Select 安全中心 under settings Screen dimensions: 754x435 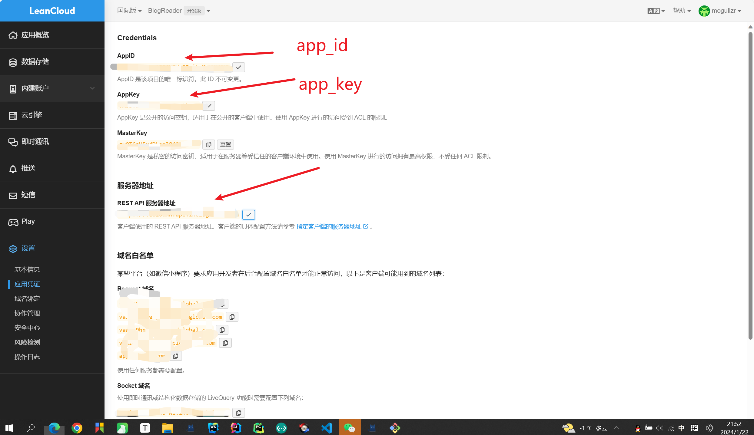(27, 328)
